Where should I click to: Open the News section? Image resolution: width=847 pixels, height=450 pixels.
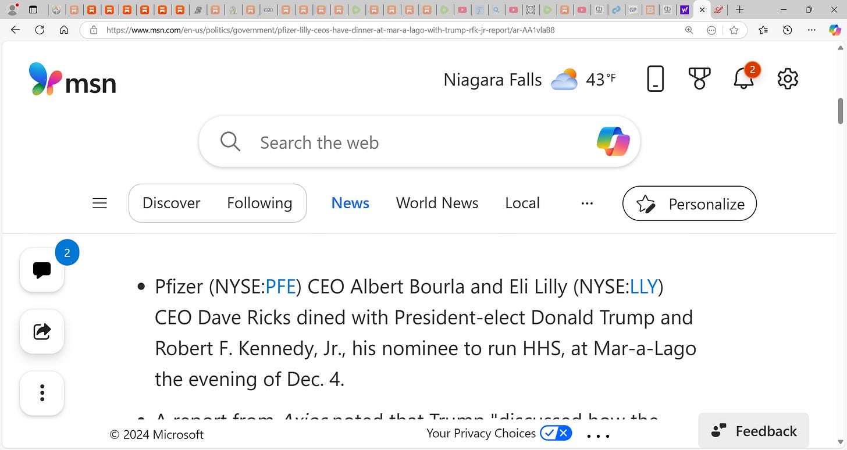click(350, 203)
